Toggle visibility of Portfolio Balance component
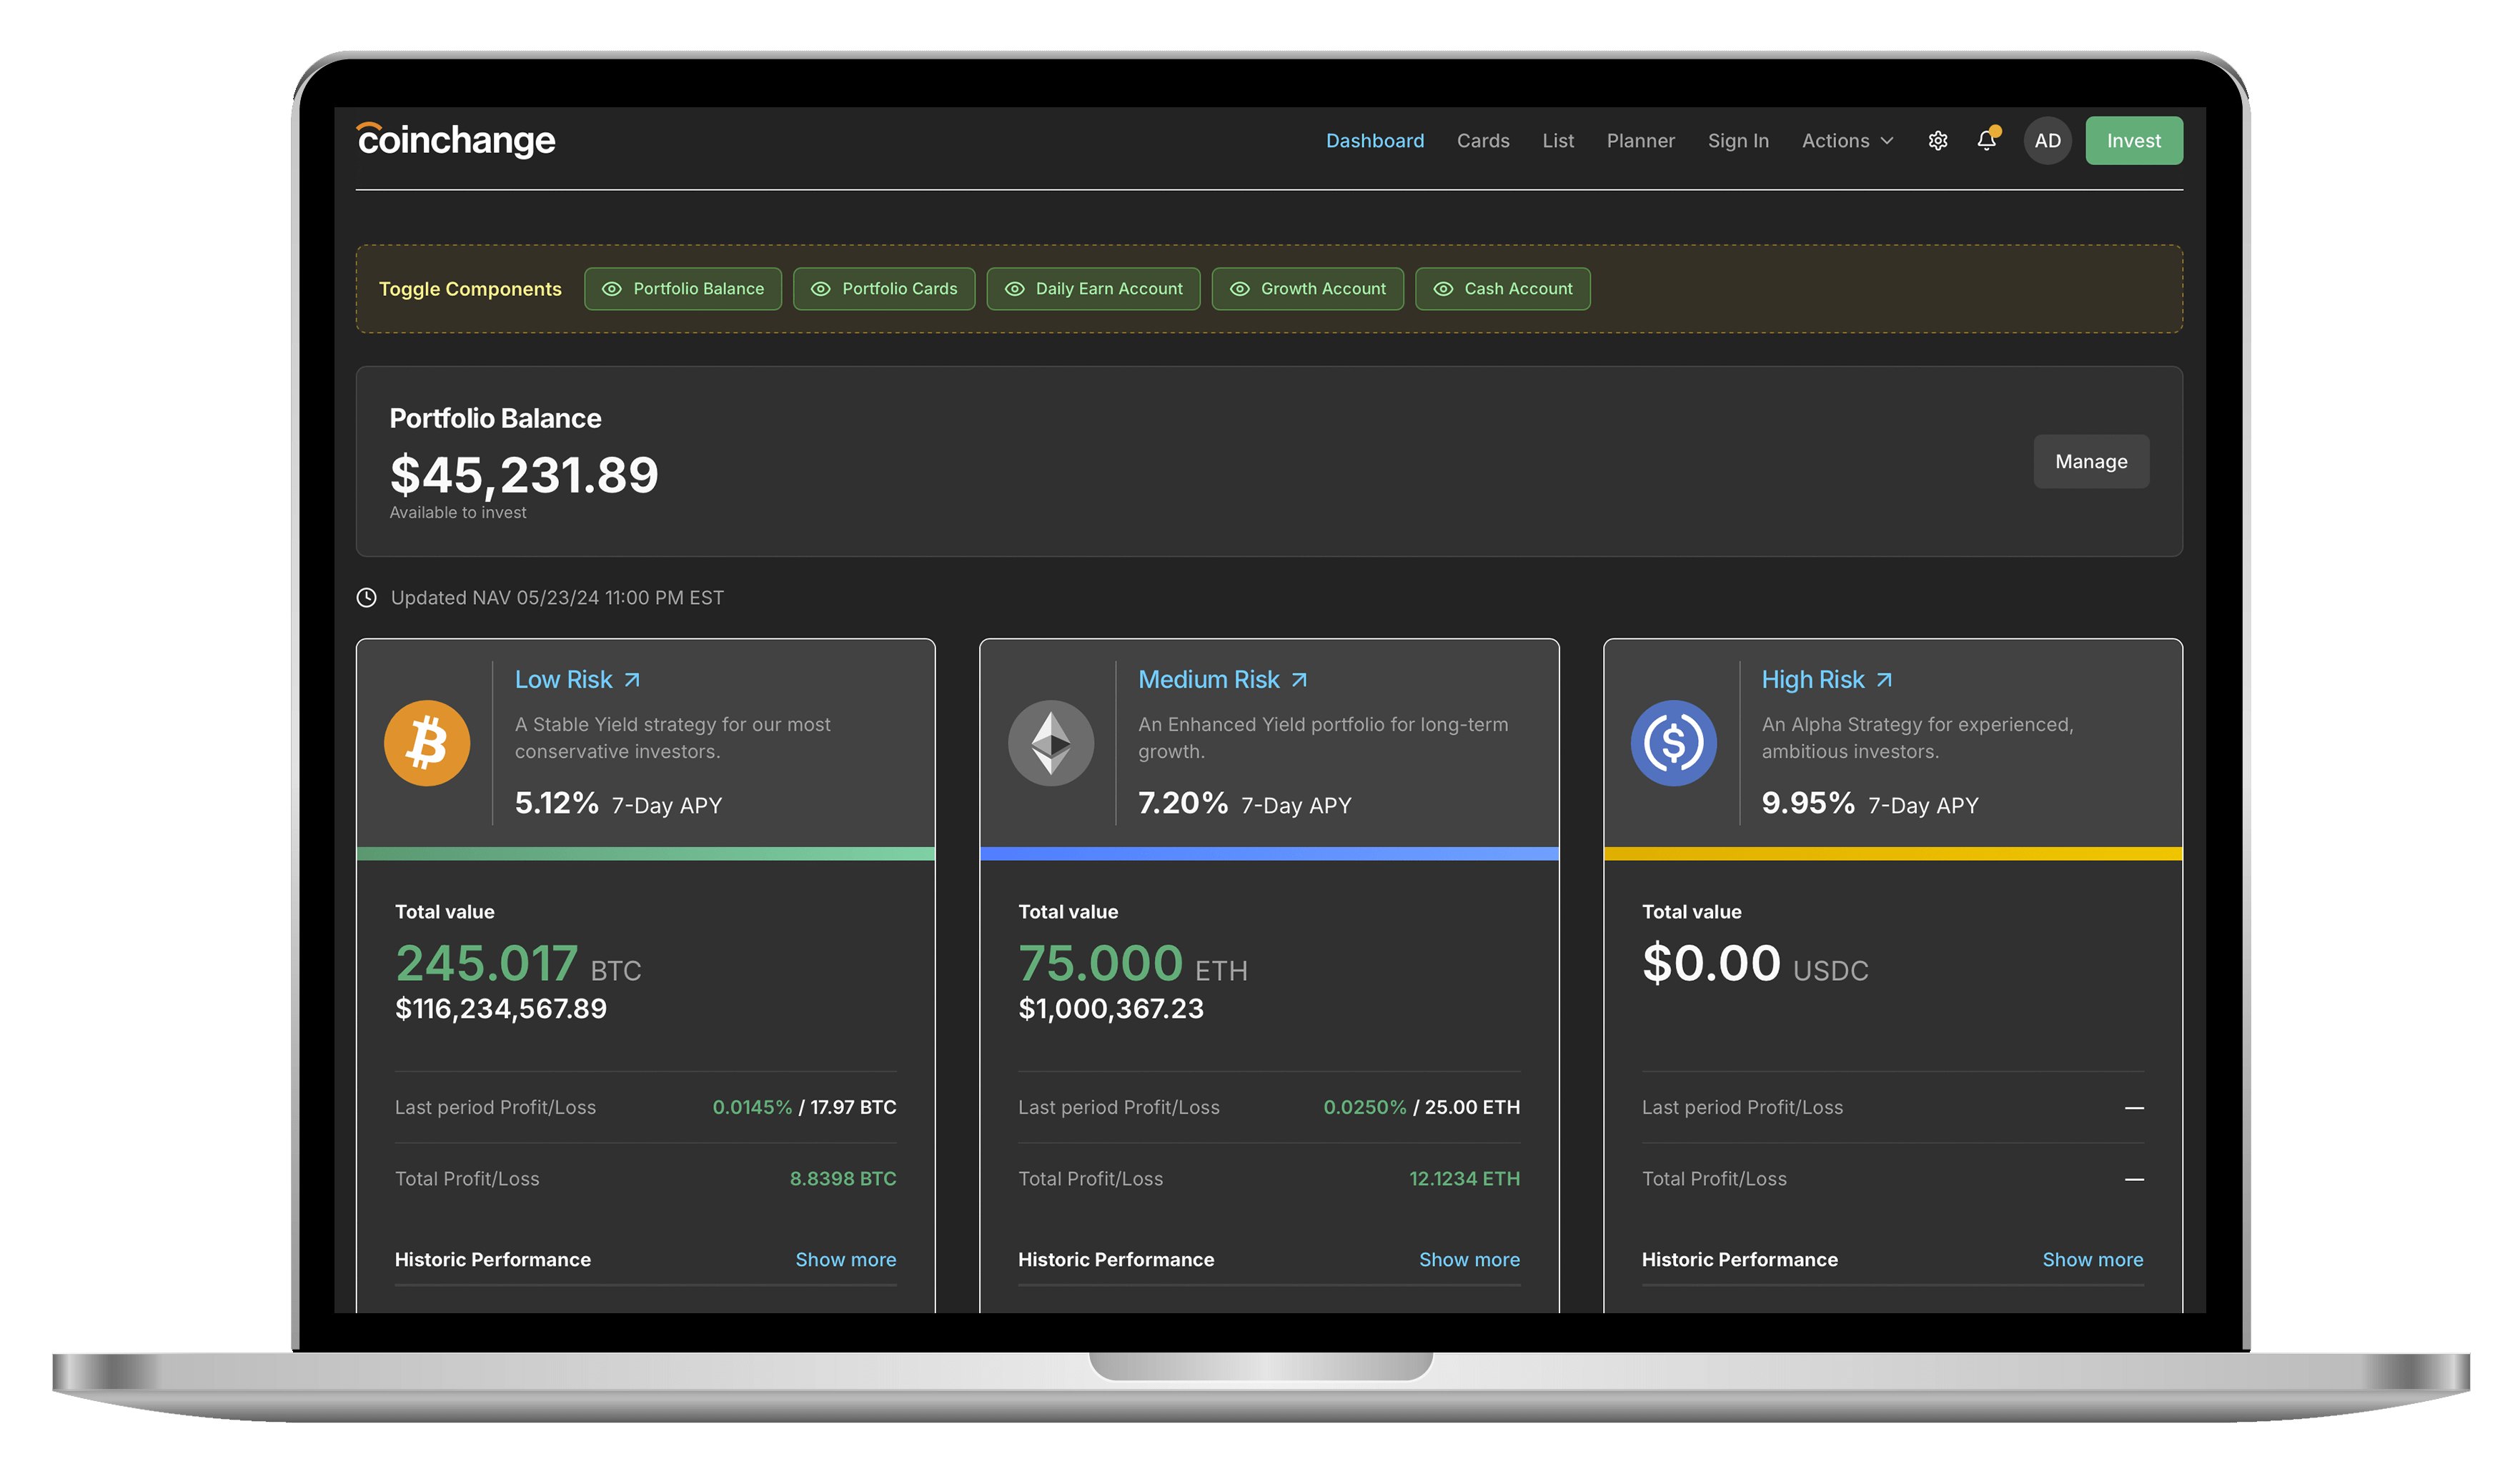Image resolution: width=2520 pixels, height=1464 pixels. click(683, 288)
